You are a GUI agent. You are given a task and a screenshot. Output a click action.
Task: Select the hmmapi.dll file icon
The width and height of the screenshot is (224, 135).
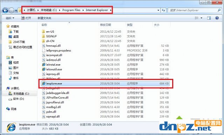(43, 46)
